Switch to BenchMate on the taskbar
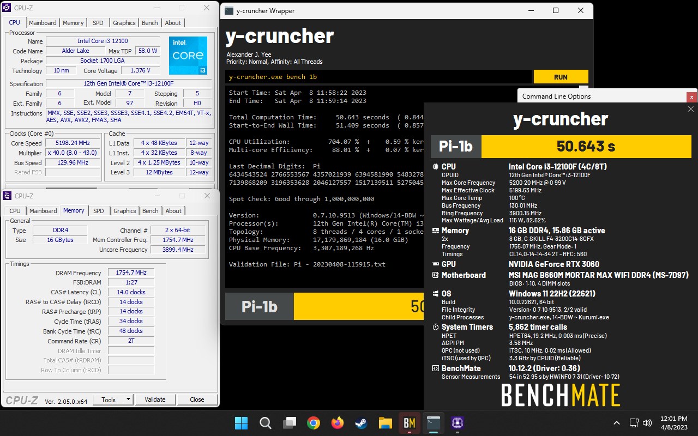This screenshot has height=436, width=698. (x=410, y=422)
